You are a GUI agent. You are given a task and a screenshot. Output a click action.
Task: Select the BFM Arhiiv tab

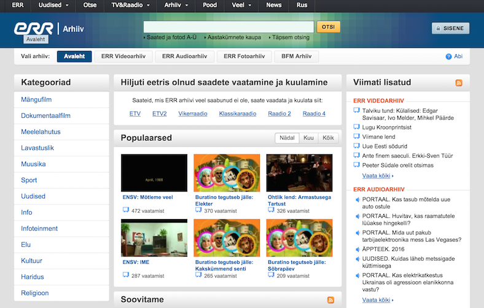(x=296, y=56)
